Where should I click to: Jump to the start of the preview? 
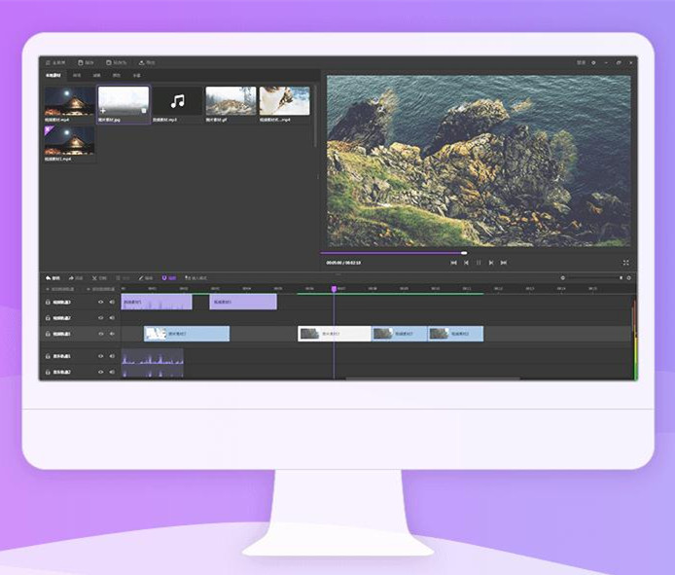click(453, 263)
